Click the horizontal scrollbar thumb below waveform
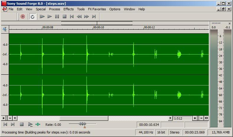Screen dimensions: 233x137 84,118
